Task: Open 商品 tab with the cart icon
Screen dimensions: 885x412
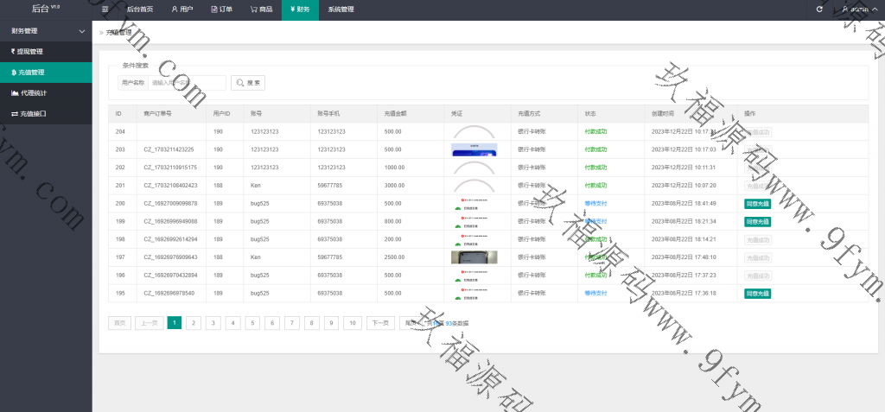Action: pyautogui.click(x=261, y=10)
